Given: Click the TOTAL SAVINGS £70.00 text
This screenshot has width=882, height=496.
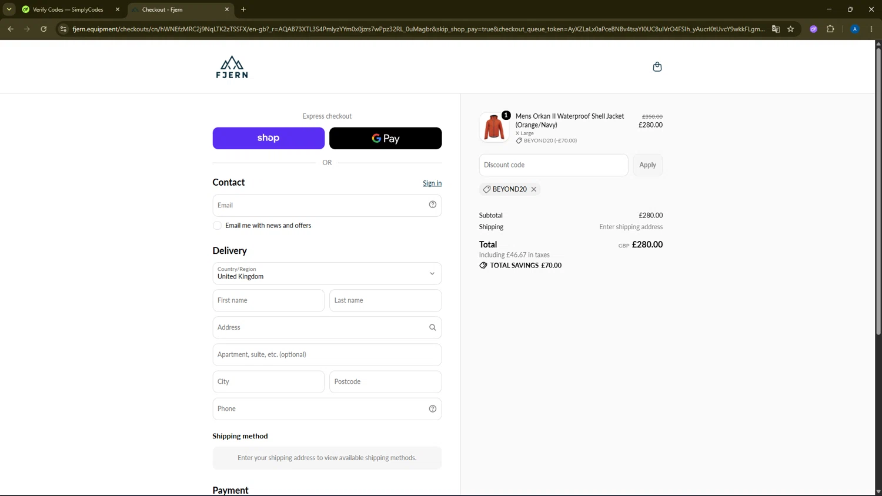Looking at the screenshot, I should pos(526,266).
